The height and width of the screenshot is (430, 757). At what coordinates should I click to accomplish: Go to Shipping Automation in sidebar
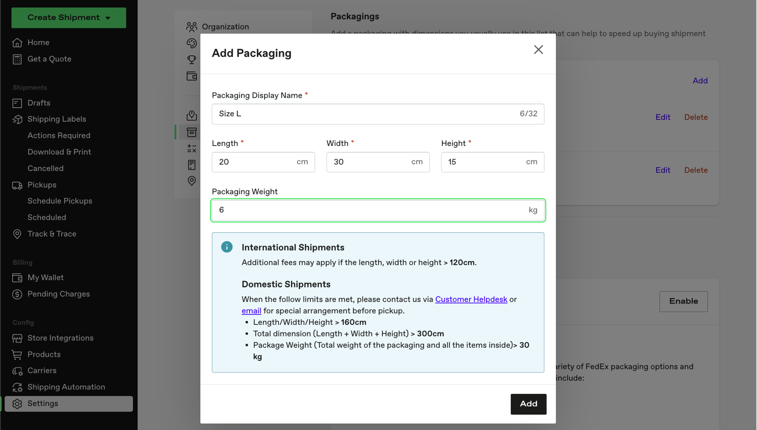coord(66,387)
